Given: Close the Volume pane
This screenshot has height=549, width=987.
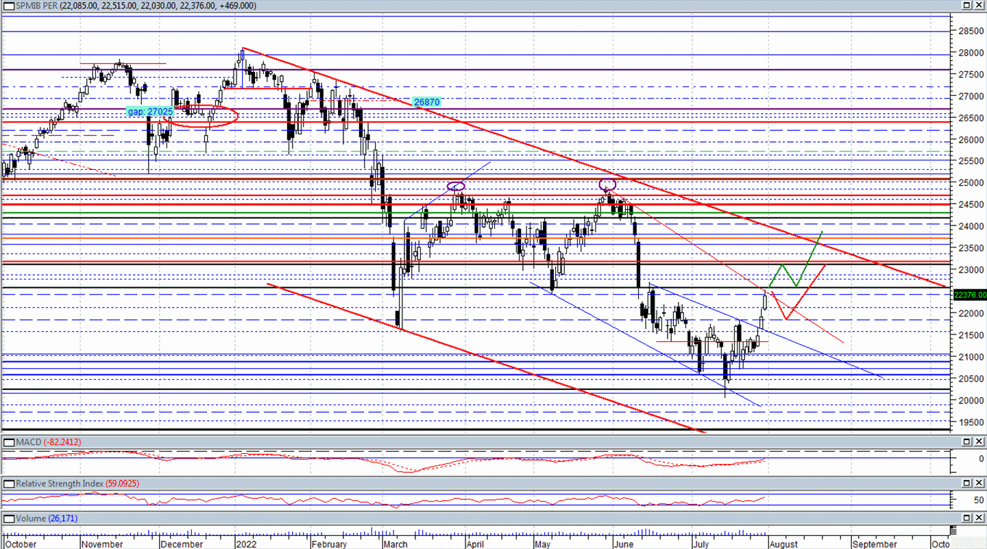Looking at the screenshot, I should tap(979, 518).
